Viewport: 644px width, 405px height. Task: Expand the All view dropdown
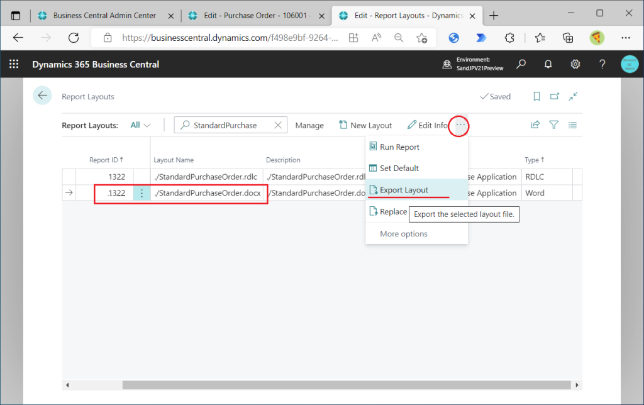pos(140,125)
